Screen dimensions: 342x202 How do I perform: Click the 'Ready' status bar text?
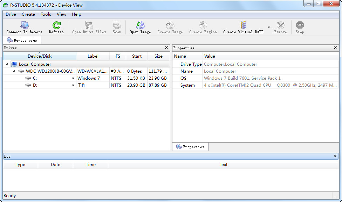[x=9, y=195]
